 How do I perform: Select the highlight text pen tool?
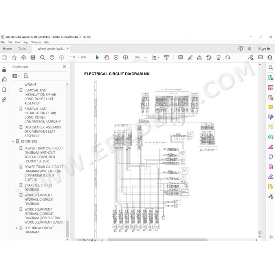tap(190, 57)
